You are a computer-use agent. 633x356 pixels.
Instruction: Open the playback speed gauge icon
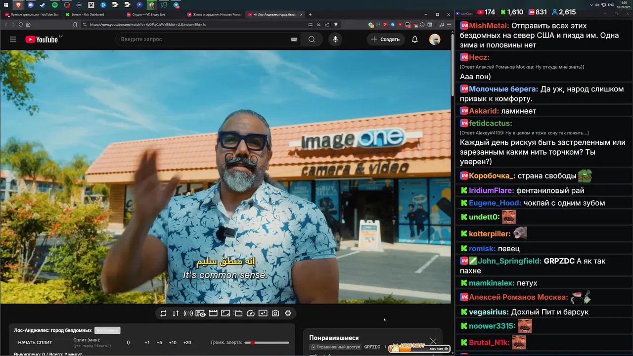tap(250, 313)
